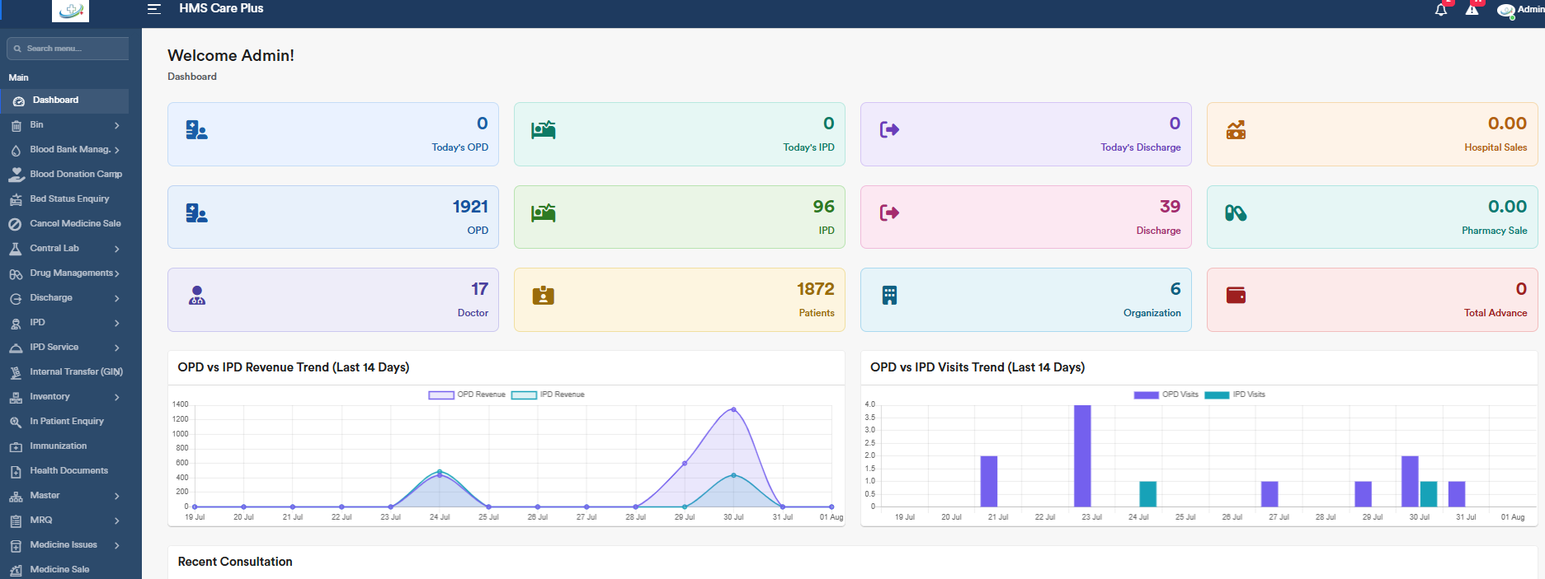Click the Total Advance wallet icon
Viewport: 1545px width, 579px height.
[x=1236, y=295]
